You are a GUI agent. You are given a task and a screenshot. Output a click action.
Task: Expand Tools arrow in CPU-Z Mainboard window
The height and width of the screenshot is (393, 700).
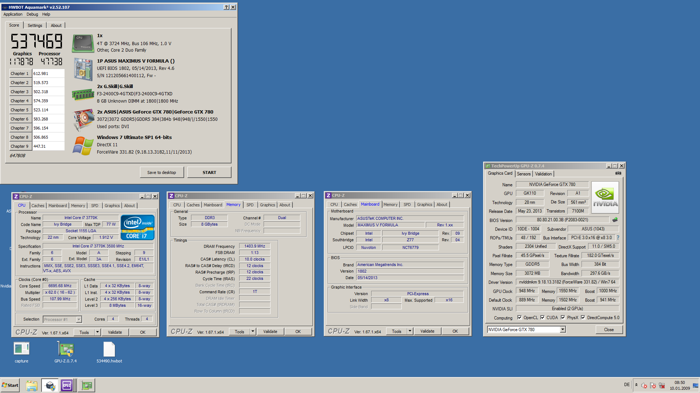[x=410, y=331]
